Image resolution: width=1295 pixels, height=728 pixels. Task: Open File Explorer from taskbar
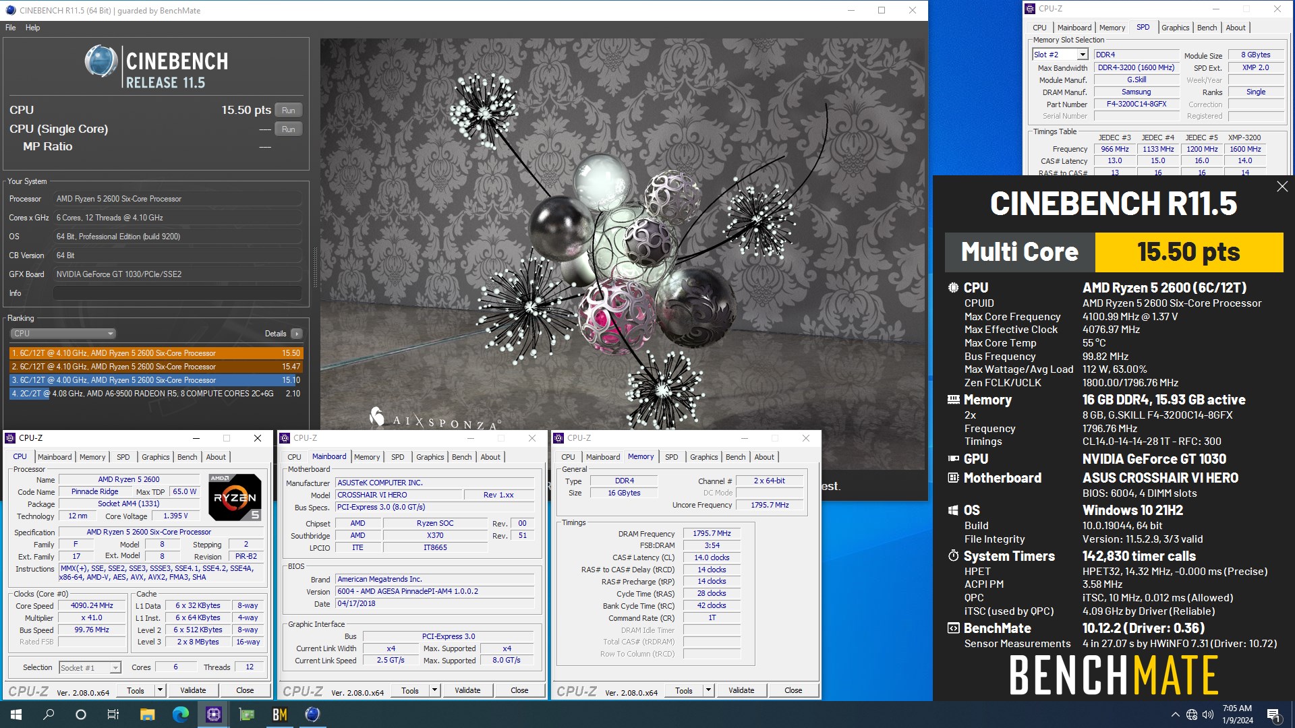tap(147, 715)
